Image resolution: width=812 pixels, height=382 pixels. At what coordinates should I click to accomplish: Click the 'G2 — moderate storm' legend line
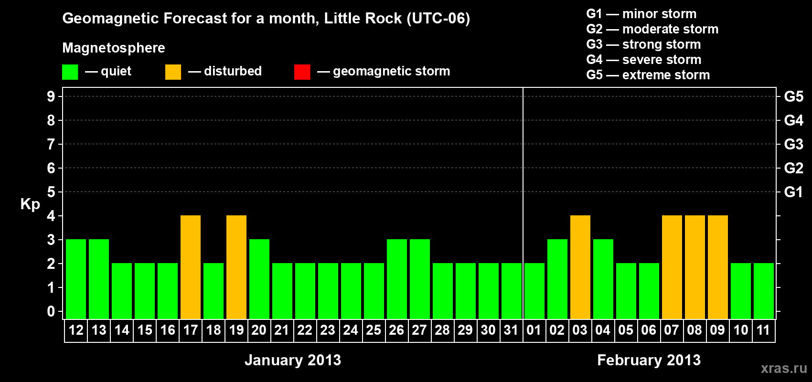[652, 29]
